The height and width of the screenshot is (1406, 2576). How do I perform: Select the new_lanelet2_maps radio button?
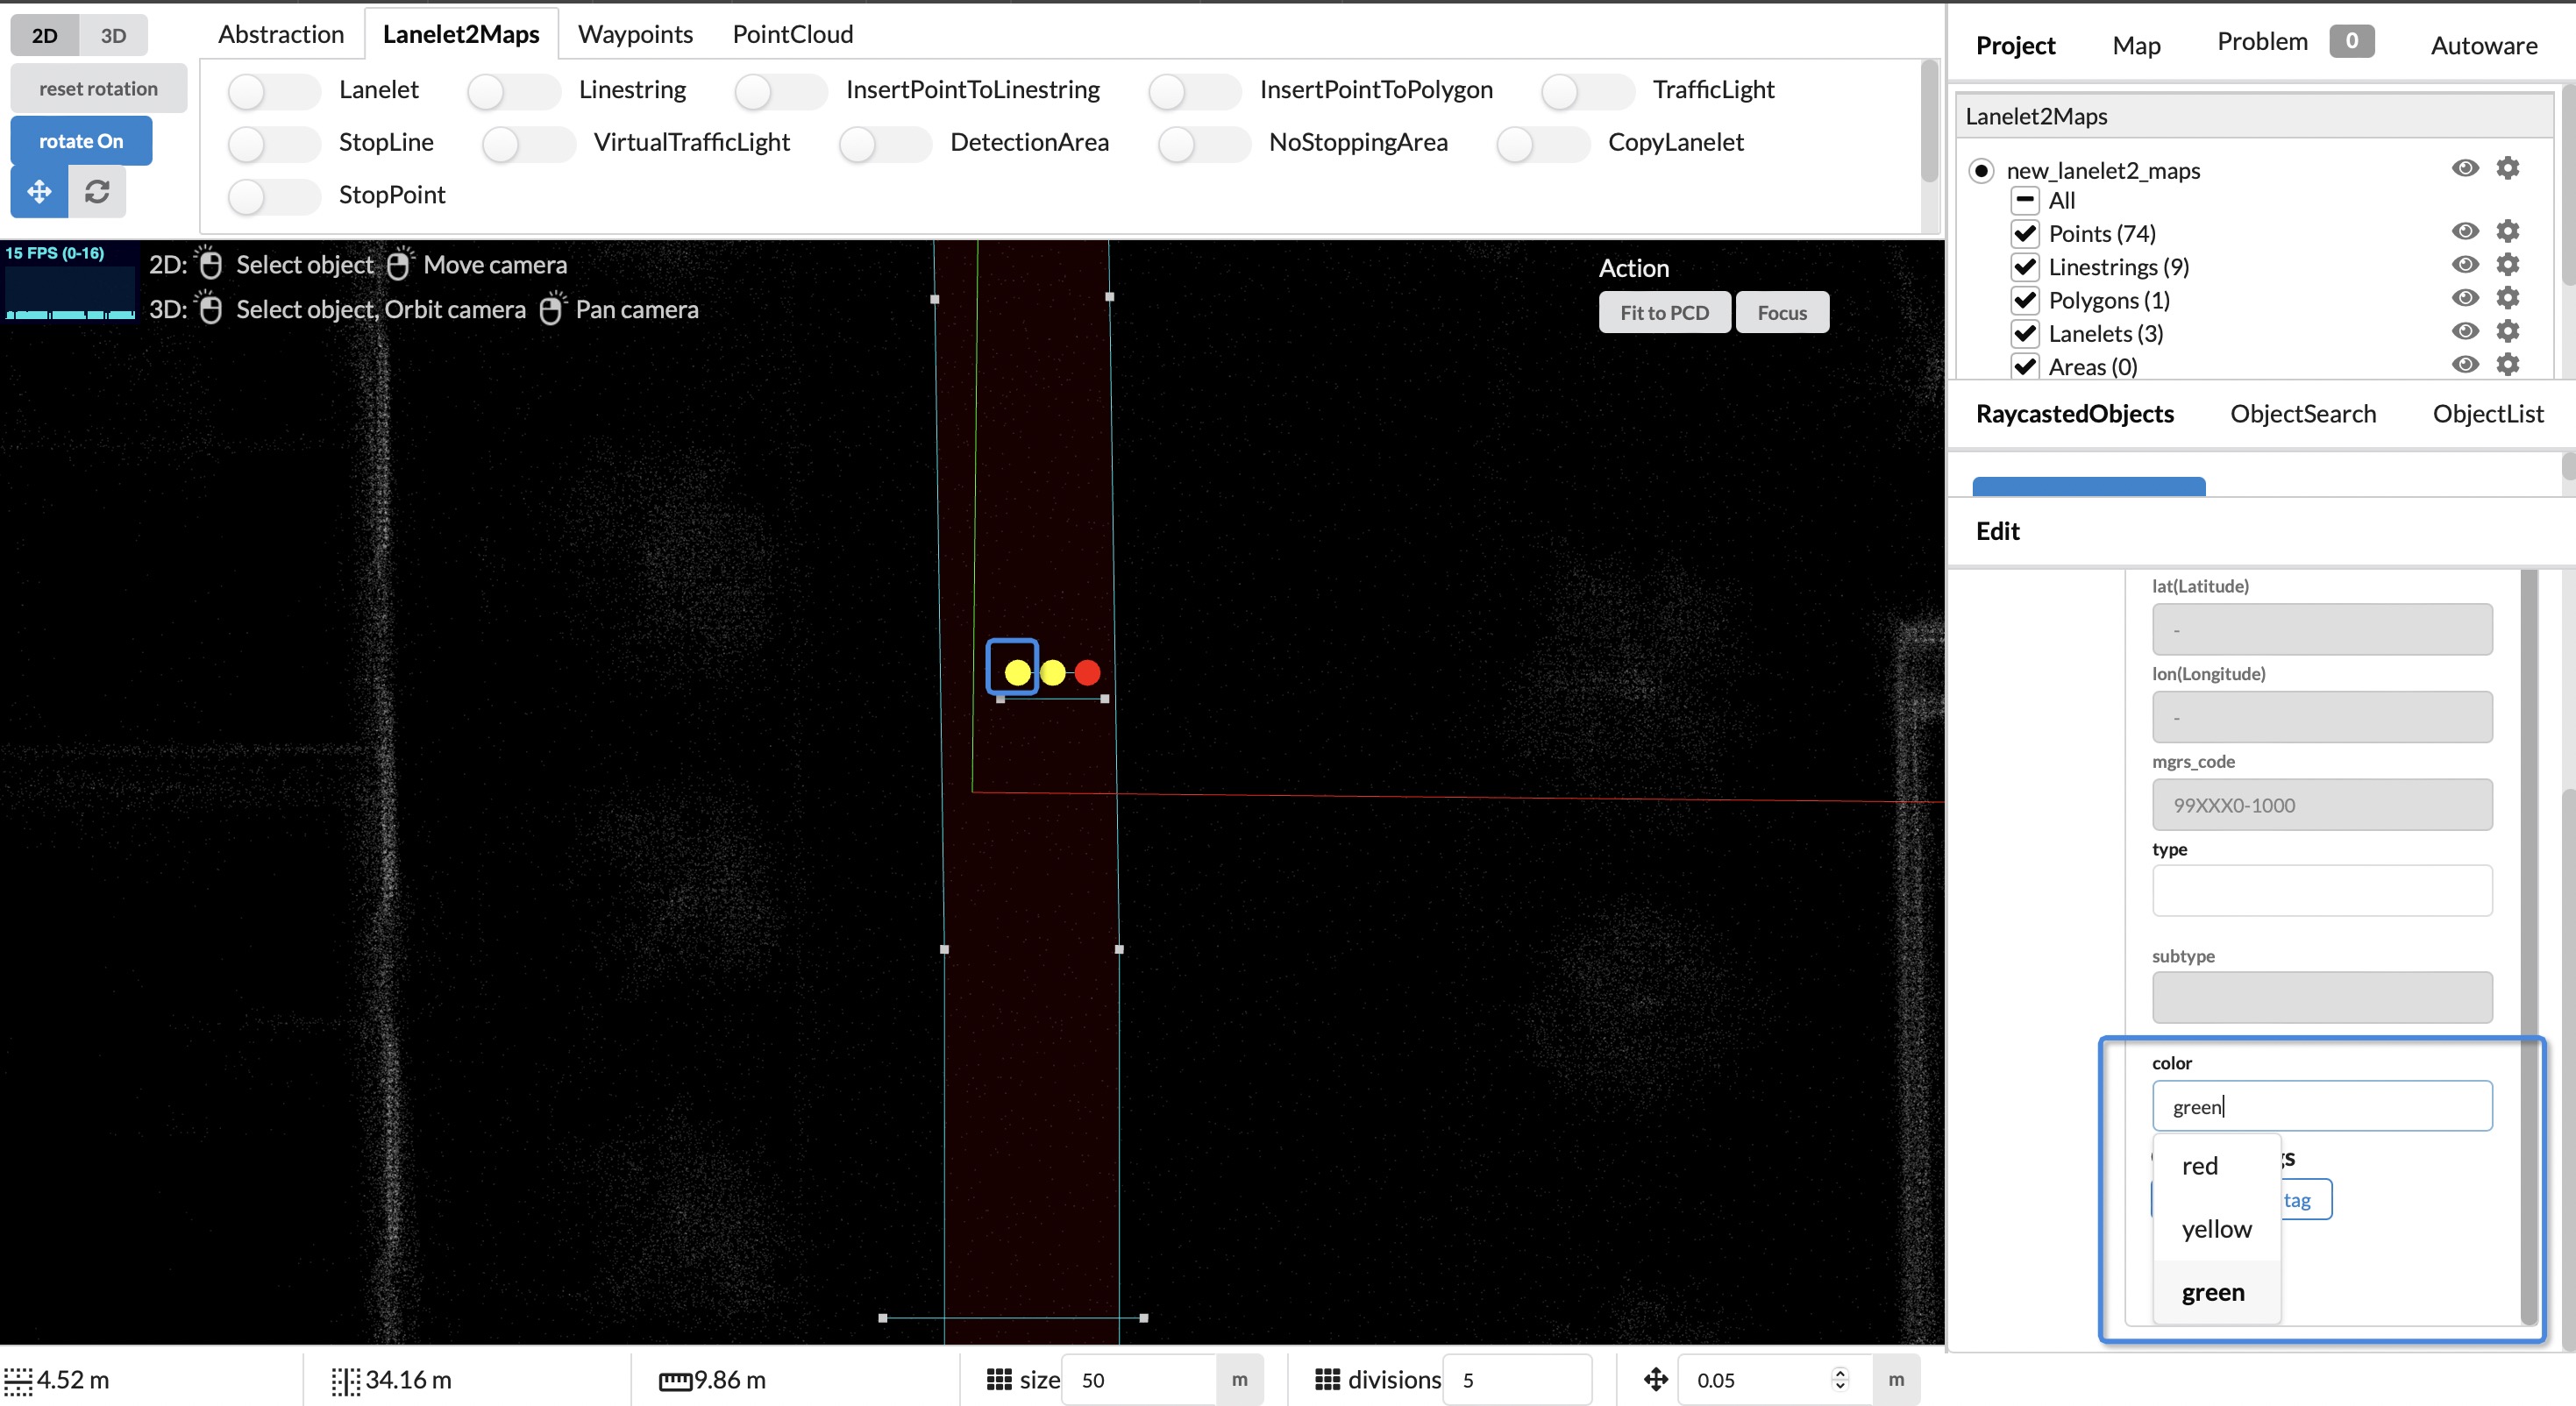[x=1983, y=170]
